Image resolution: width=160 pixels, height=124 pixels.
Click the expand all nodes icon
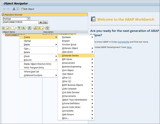19,28
